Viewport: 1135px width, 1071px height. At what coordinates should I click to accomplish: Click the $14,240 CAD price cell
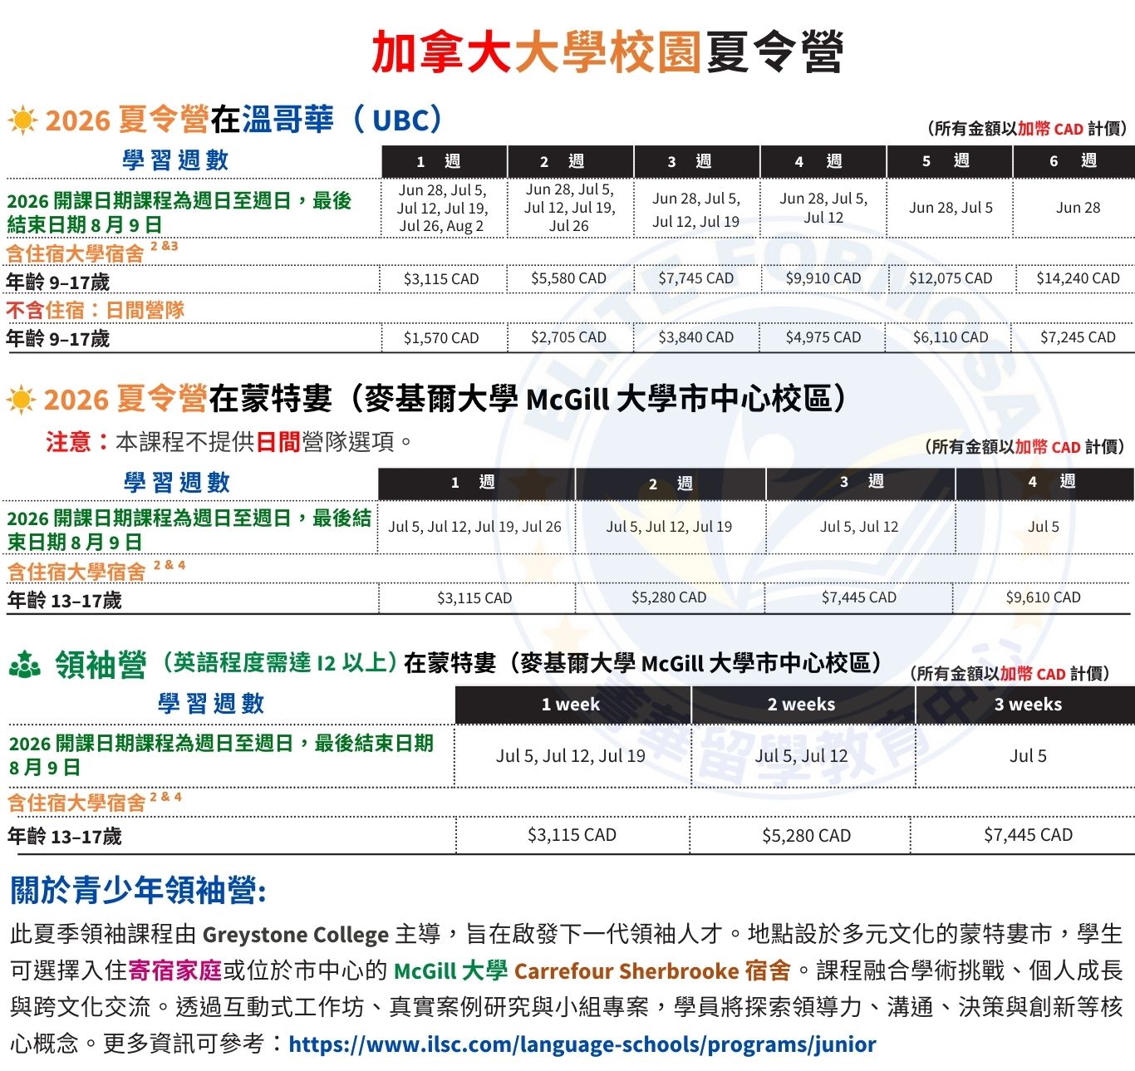tap(1078, 278)
